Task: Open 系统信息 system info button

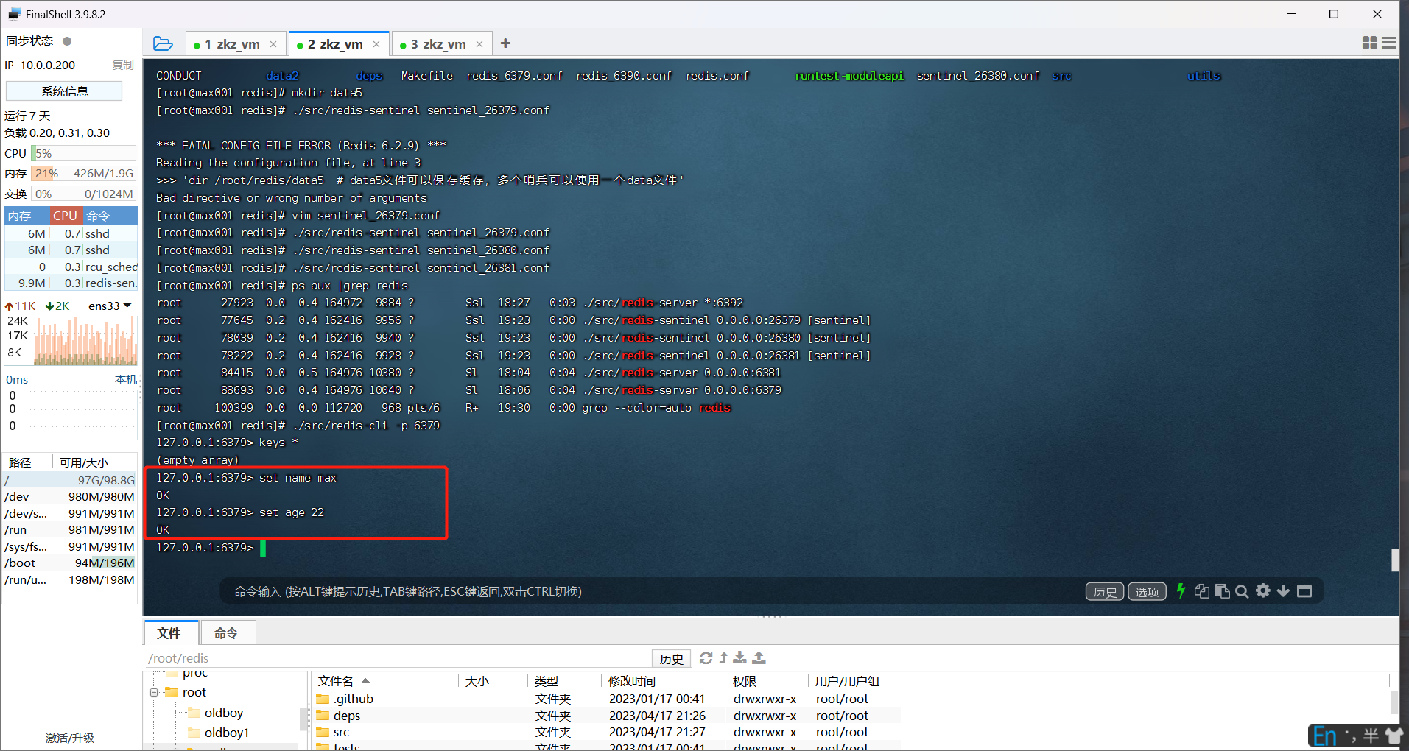Action: (64, 91)
